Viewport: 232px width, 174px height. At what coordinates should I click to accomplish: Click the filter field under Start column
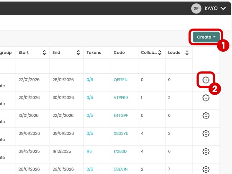coord(33,66)
